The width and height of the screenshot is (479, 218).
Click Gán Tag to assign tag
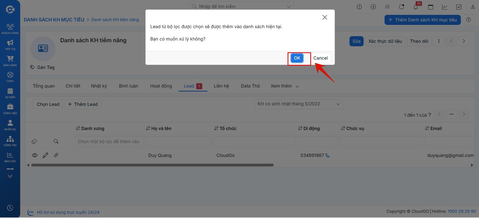[x=42, y=67]
